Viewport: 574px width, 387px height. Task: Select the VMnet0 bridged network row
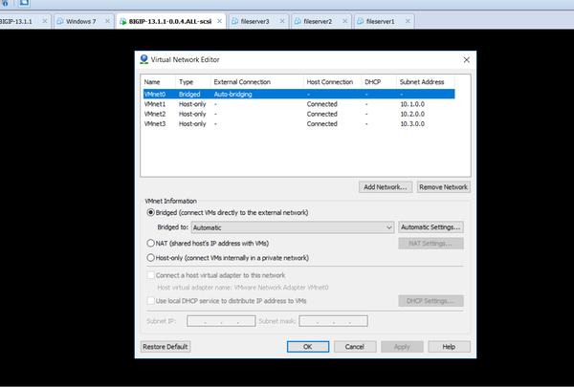coord(298,94)
